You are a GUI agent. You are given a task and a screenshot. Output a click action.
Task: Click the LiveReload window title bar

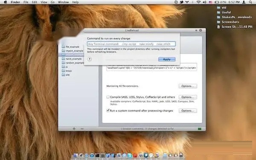(132, 30)
